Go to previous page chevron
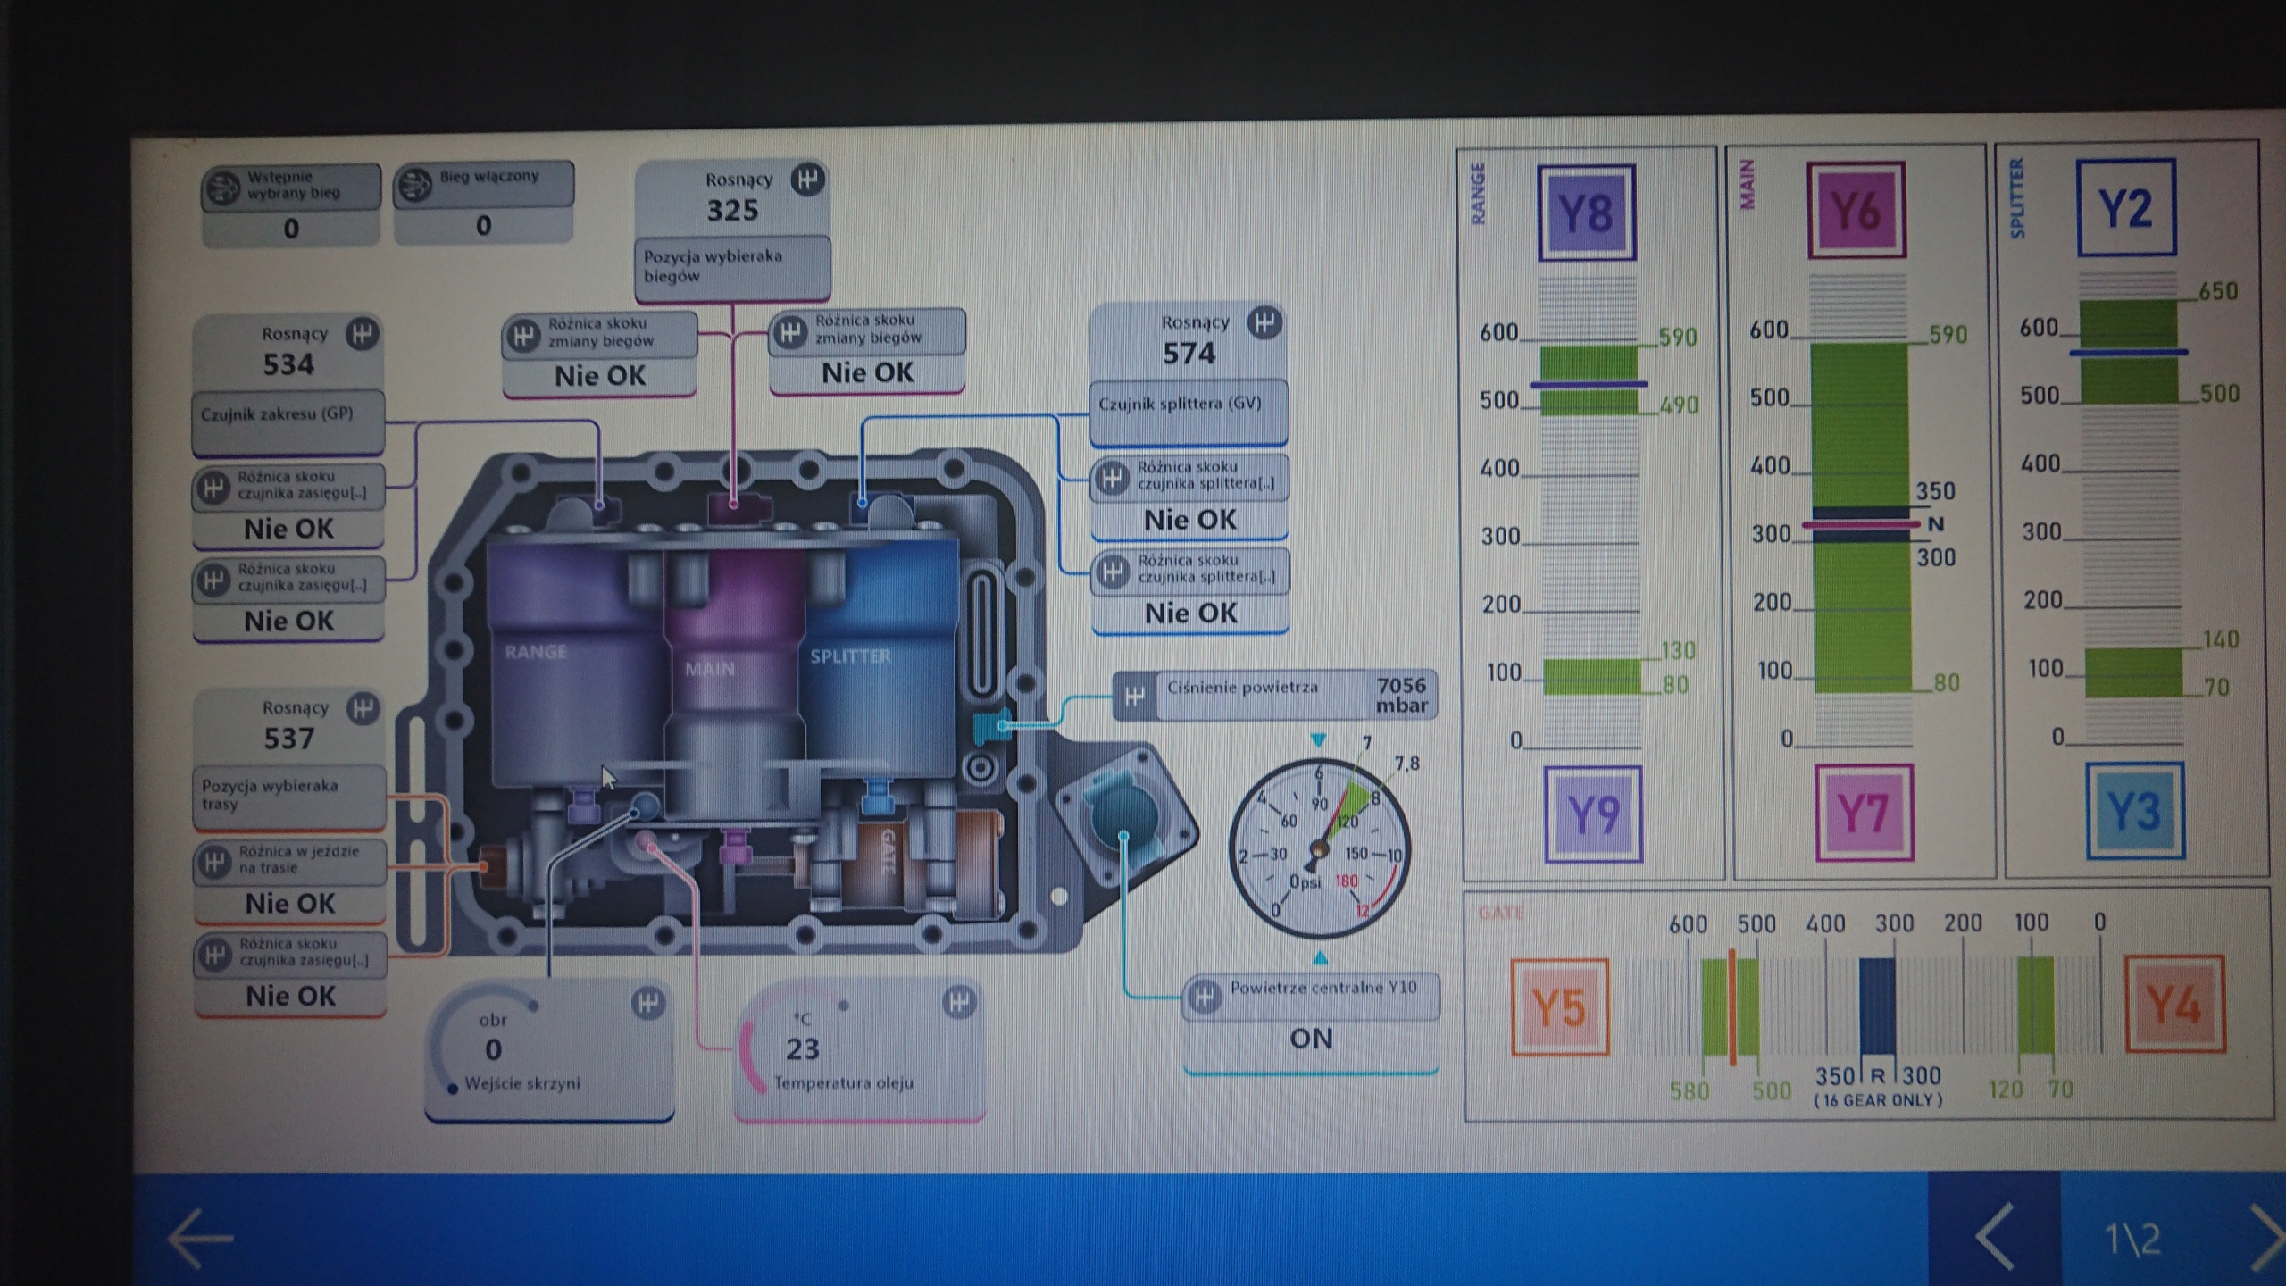 click(1994, 1236)
